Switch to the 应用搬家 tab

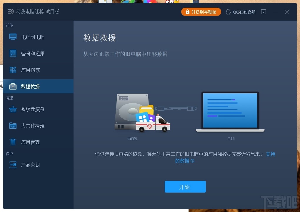coord(29,70)
